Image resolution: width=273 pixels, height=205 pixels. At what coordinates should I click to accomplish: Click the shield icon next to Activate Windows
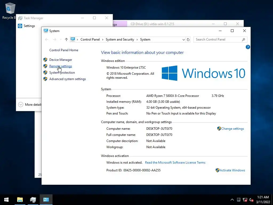(217, 170)
